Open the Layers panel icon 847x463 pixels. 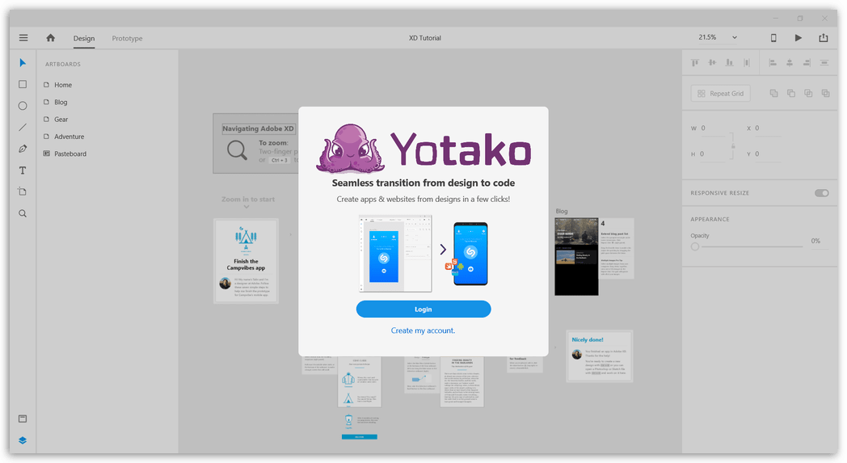(23, 440)
